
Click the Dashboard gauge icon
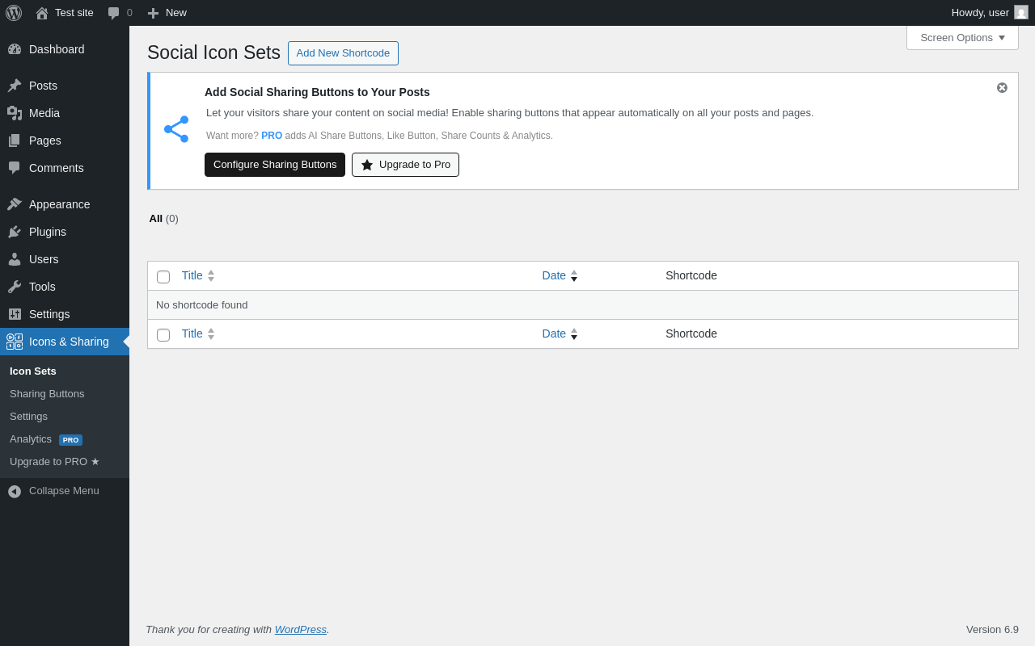[x=15, y=49]
